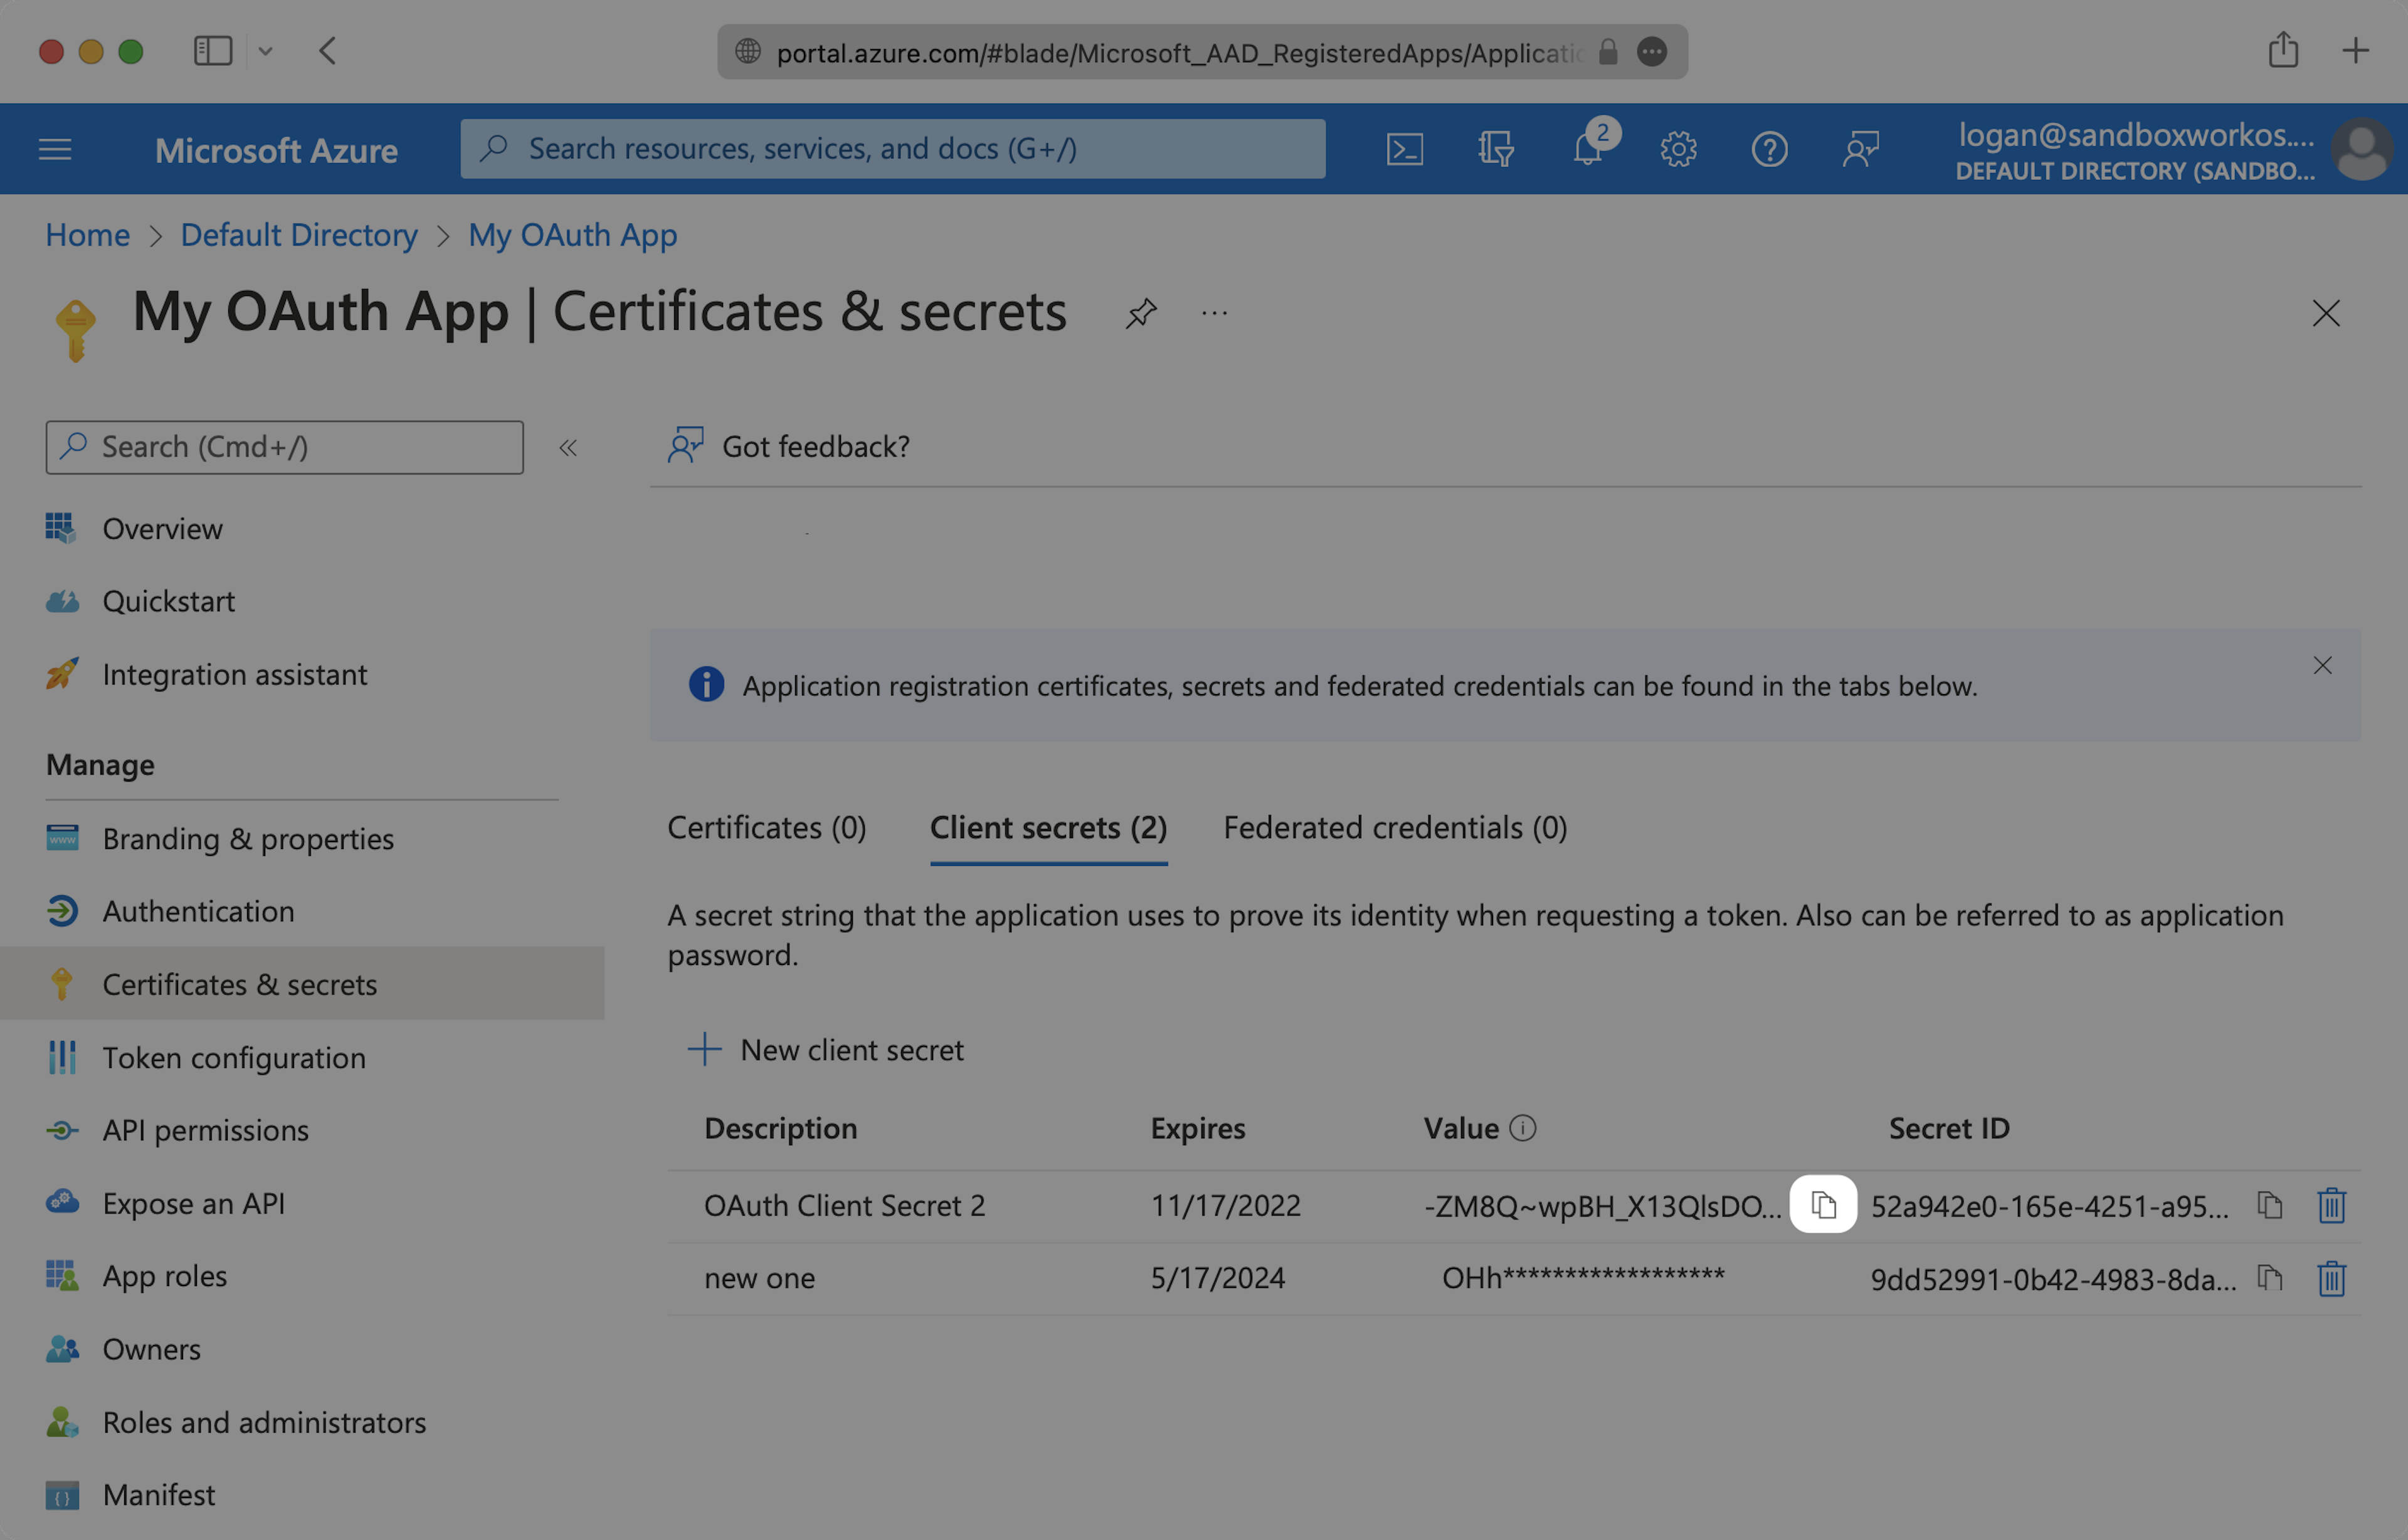
Task: Copy the OAuth Client Secret 2 value
Action: pyautogui.click(x=1823, y=1205)
